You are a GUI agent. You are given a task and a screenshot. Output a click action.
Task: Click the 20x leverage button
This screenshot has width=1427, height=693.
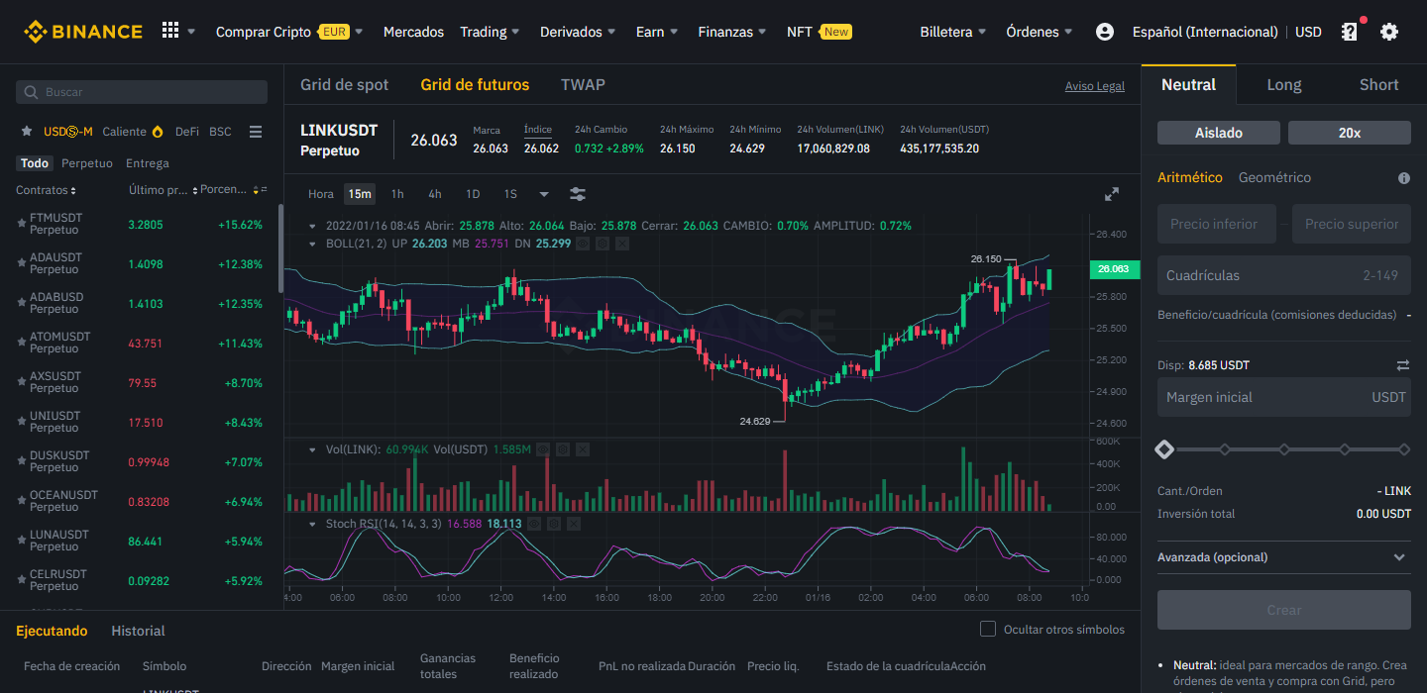(1350, 133)
